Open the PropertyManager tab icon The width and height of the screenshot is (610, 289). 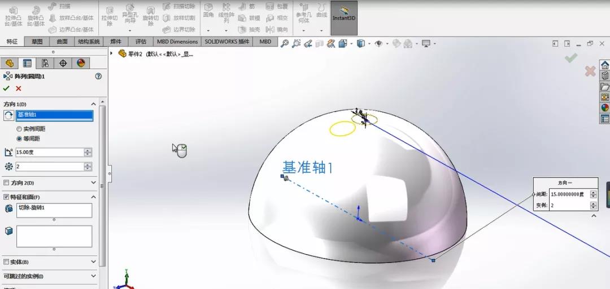coord(27,63)
